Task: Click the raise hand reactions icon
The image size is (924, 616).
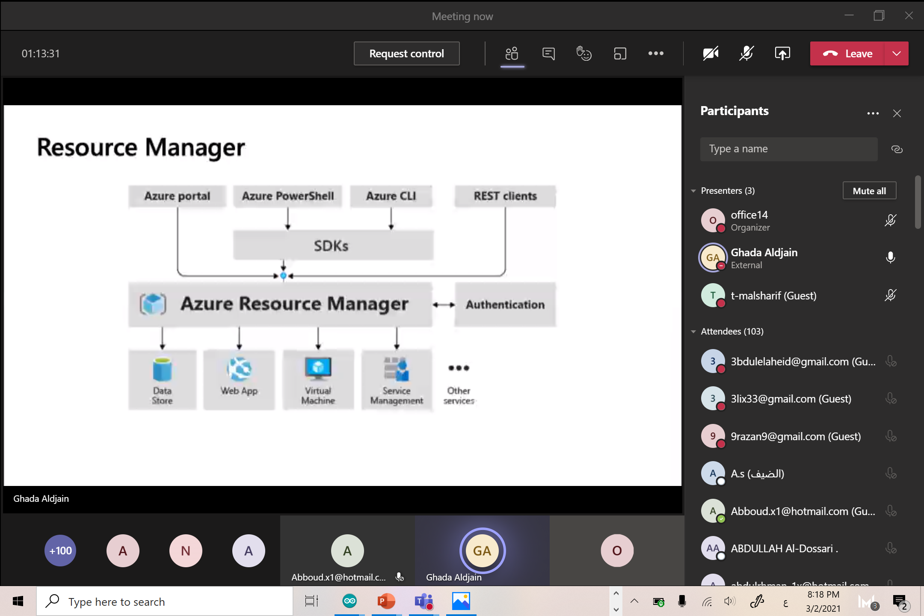Action: 583,53
